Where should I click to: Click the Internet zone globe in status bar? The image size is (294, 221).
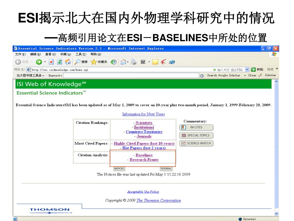[x=240, y=219]
